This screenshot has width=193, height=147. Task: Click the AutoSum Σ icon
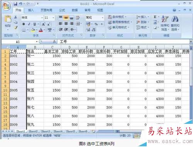155,17
